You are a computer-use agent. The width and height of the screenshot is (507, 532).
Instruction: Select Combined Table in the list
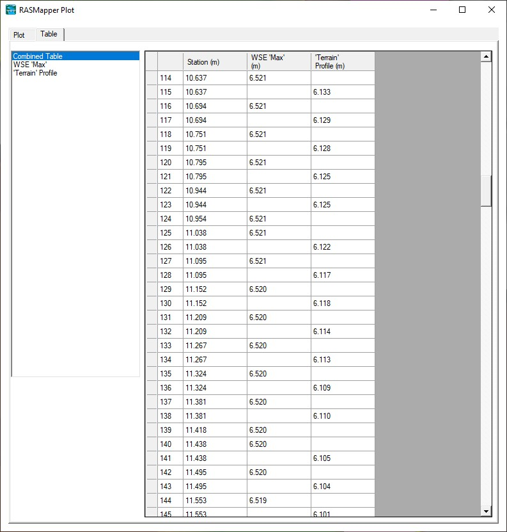[x=75, y=56]
